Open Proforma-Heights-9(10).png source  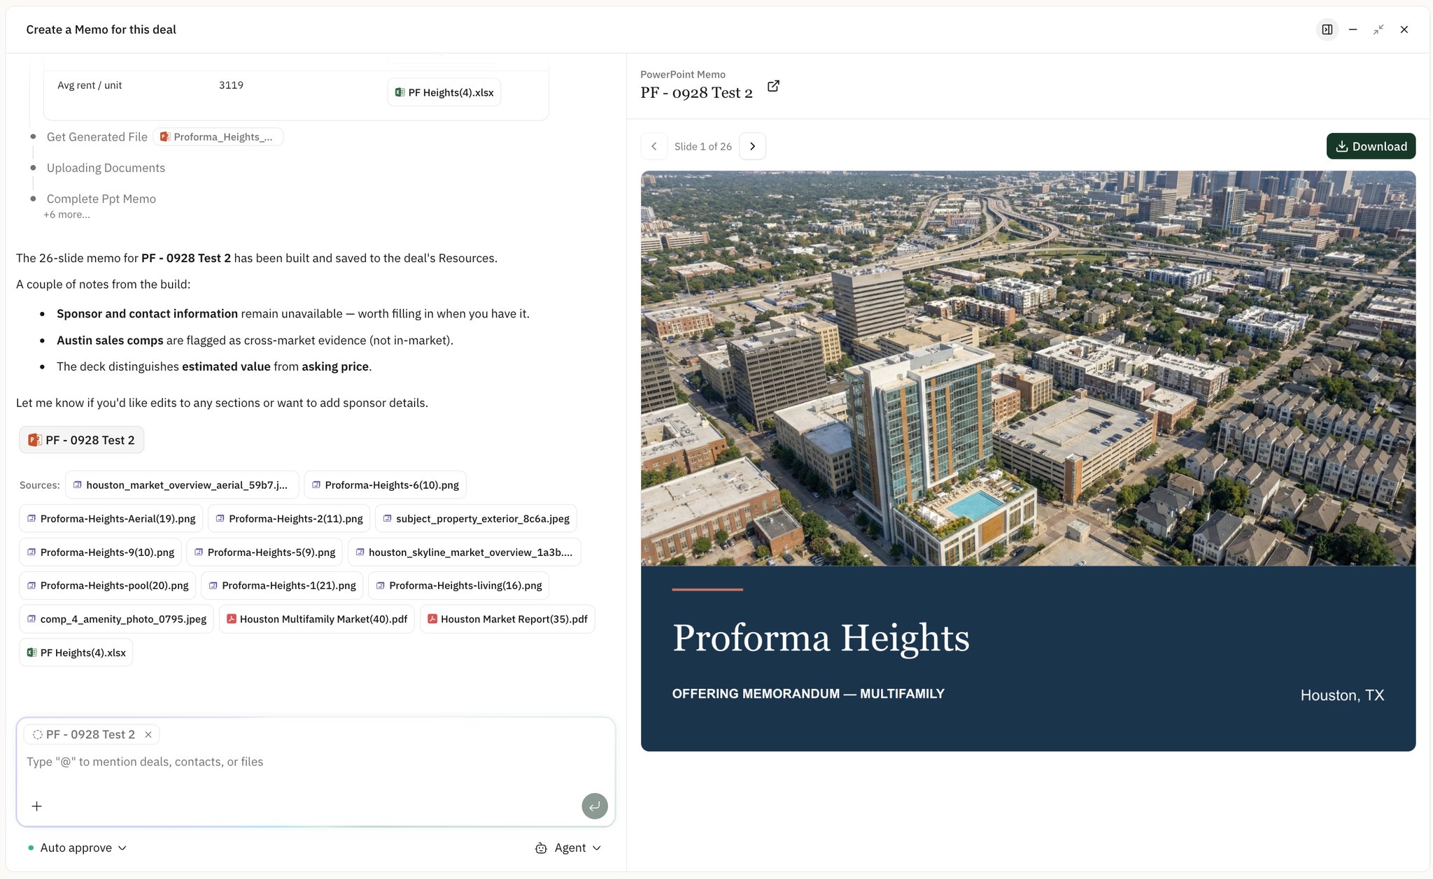click(101, 552)
